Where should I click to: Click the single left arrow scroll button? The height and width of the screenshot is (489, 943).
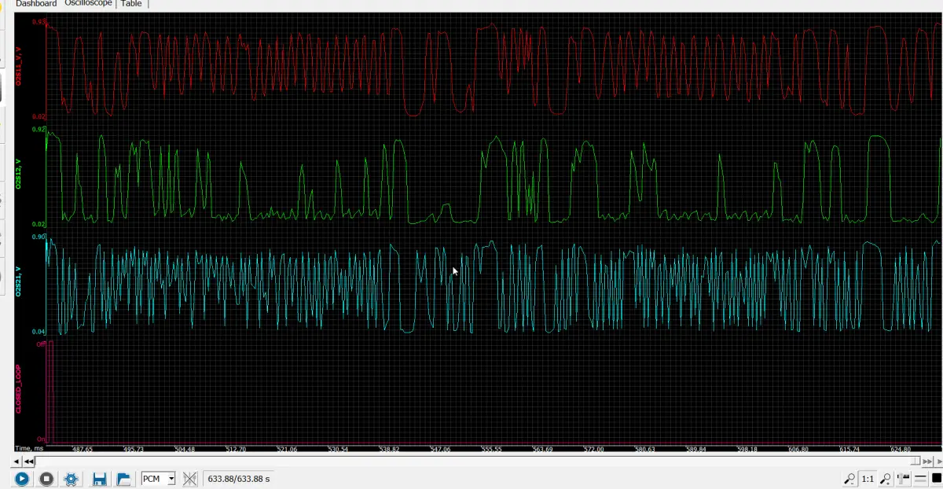(x=17, y=461)
